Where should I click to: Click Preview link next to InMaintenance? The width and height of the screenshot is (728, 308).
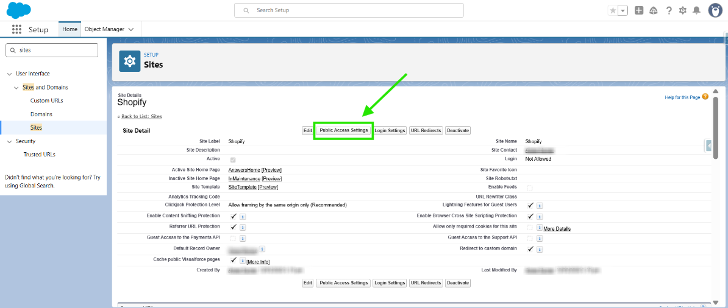[271, 178]
